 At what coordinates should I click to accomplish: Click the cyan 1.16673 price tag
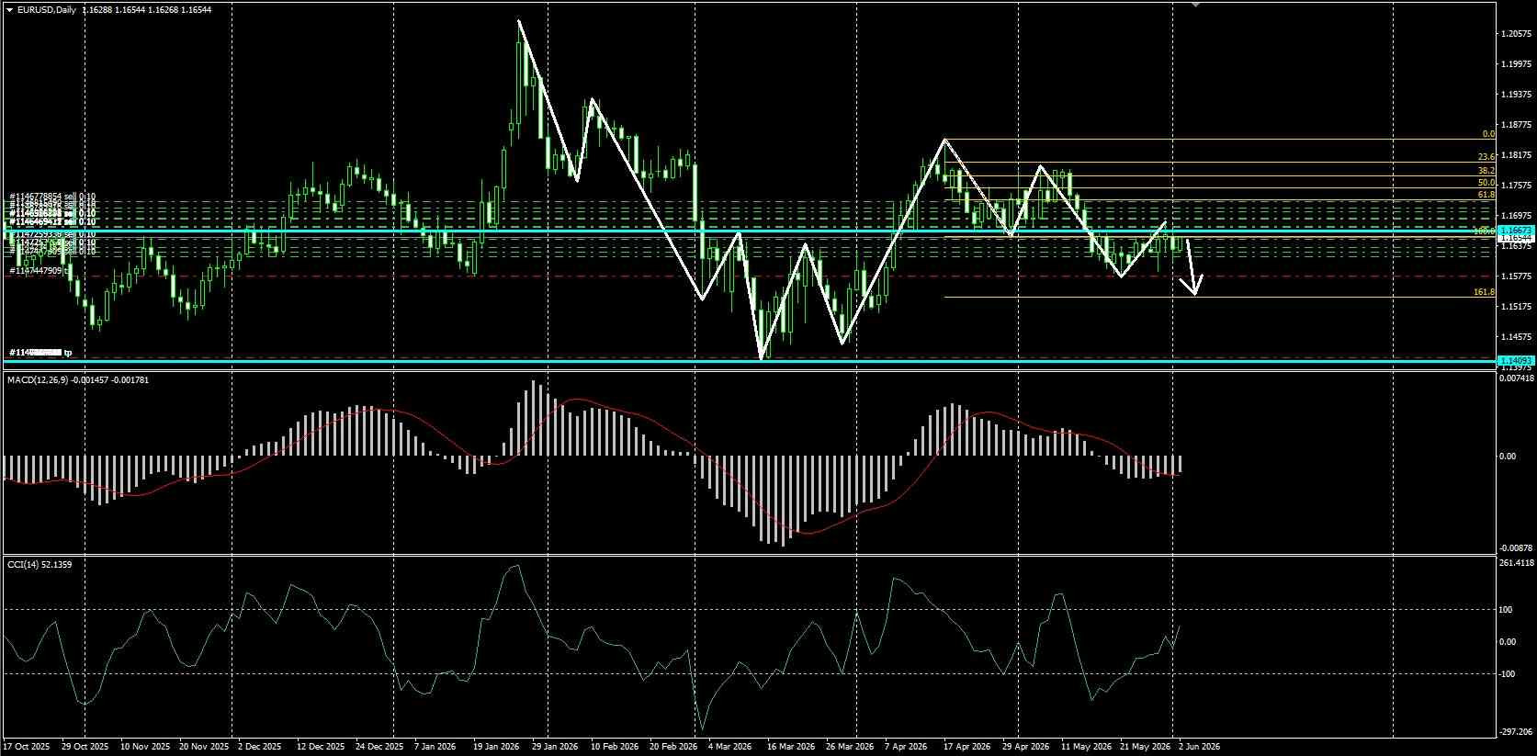pyautogui.click(x=1515, y=230)
